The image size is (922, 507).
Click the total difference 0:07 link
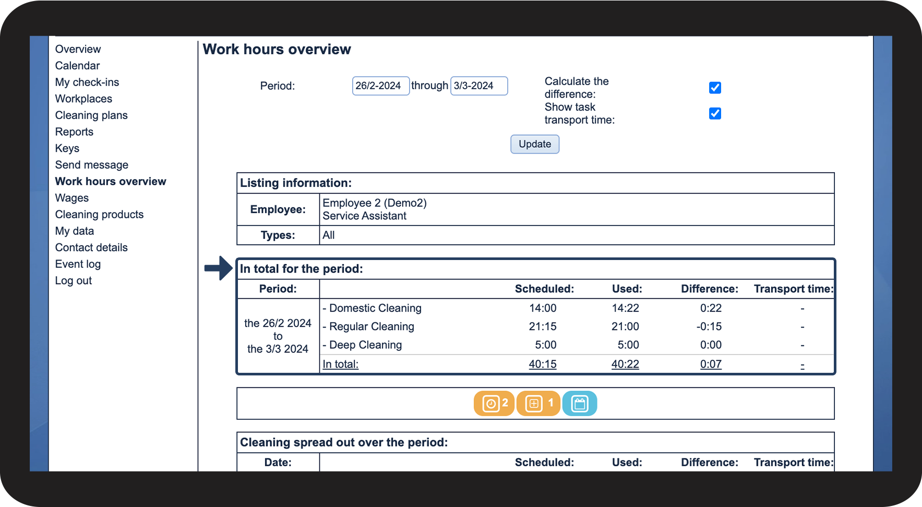711,364
